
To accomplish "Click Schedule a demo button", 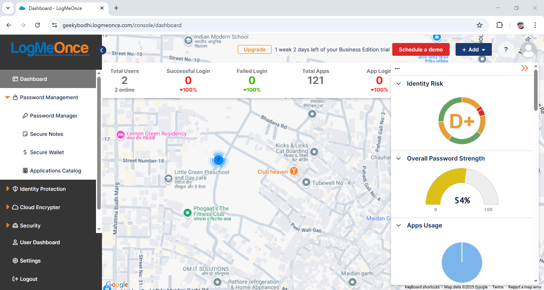I will pyautogui.click(x=421, y=49).
